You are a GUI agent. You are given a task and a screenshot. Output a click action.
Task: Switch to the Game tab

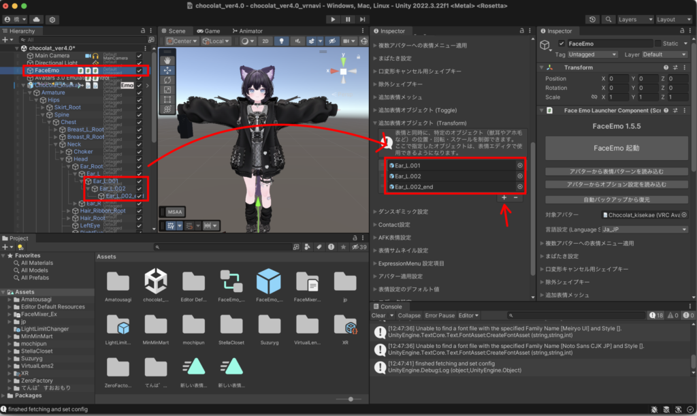[x=208, y=31]
